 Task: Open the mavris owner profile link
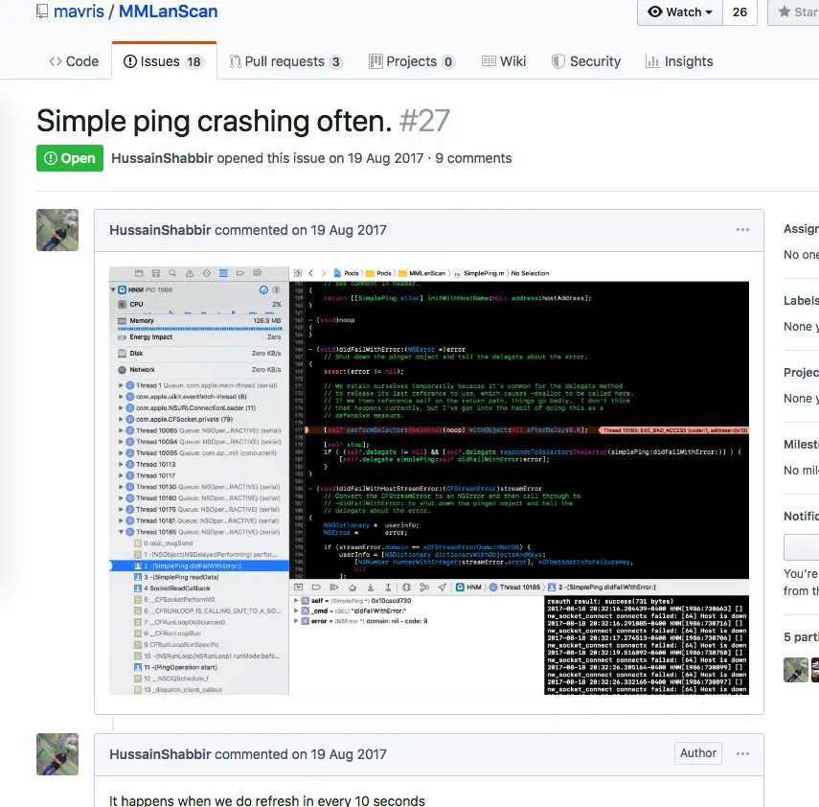coord(79,11)
